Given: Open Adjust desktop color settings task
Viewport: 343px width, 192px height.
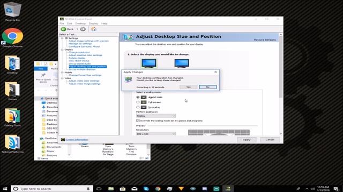Looking at the screenshot, I should tap(85, 55).
